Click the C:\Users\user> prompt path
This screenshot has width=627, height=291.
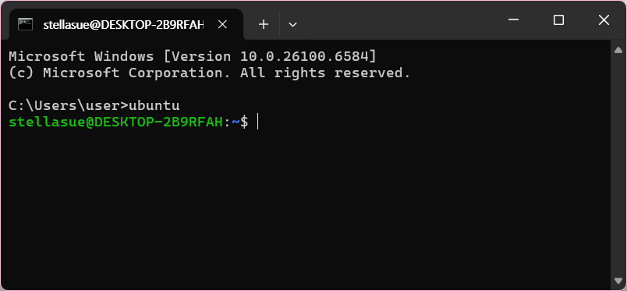[69, 105]
